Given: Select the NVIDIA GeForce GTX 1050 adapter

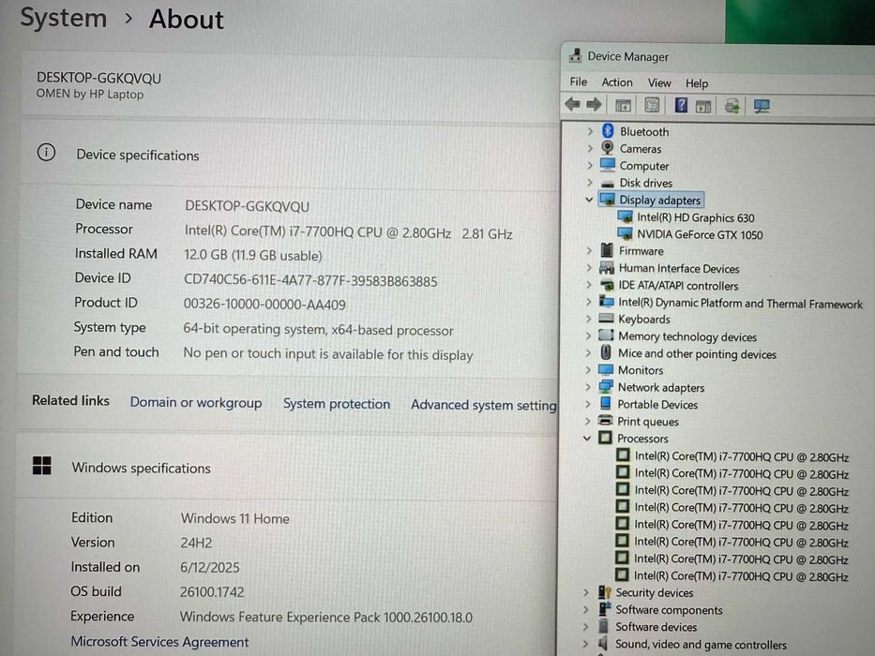Looking at the screenshot, I should click(700, 235).
